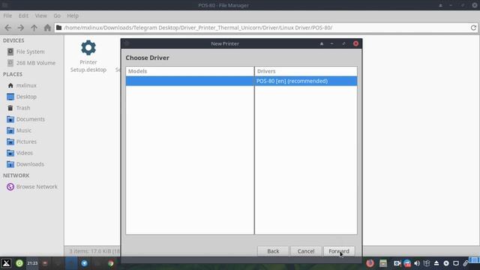480x270 pixels.
Task: Open the File menu
Action: (x=7, y=16)
